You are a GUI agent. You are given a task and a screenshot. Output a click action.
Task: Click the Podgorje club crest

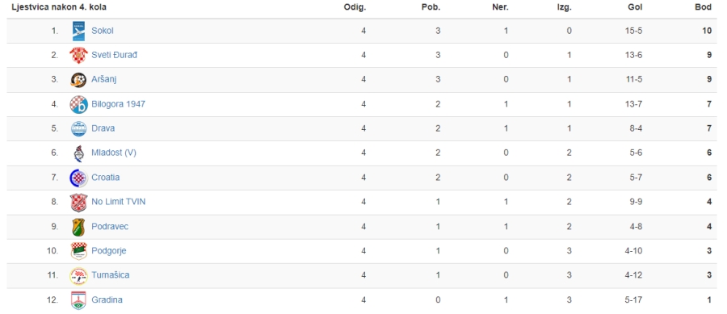click(x=79, y=251)
